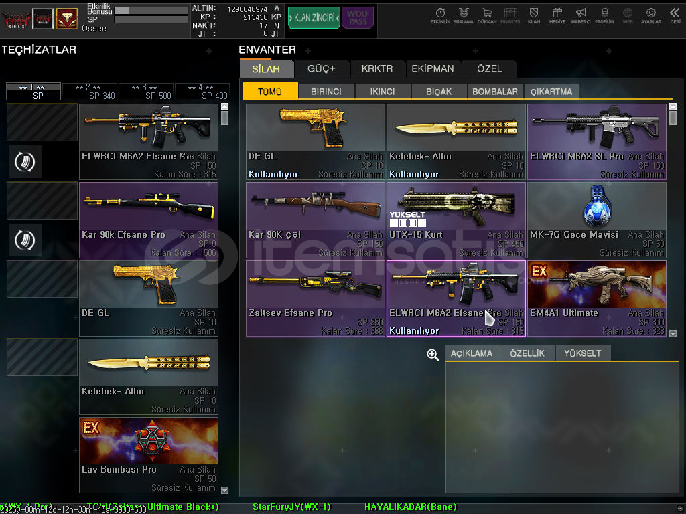Screen dimensions: 686x514
Task: Select Kelebek- Altın knife in inventory
Action: click(x=456, y=142)
